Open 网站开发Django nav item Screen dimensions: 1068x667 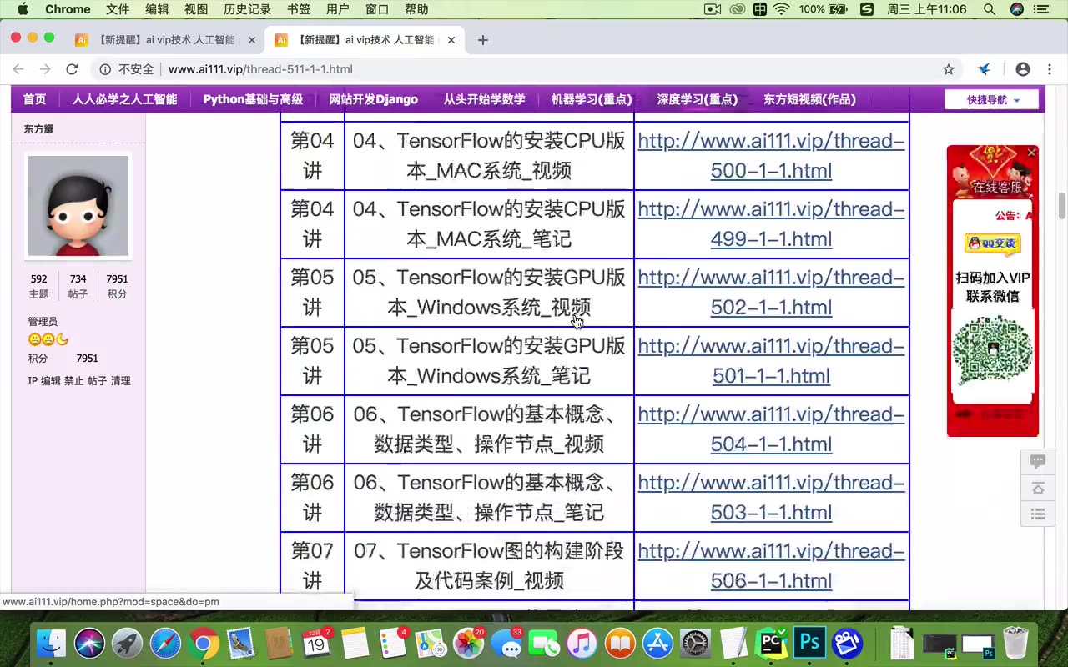click(x=373, y=99)
